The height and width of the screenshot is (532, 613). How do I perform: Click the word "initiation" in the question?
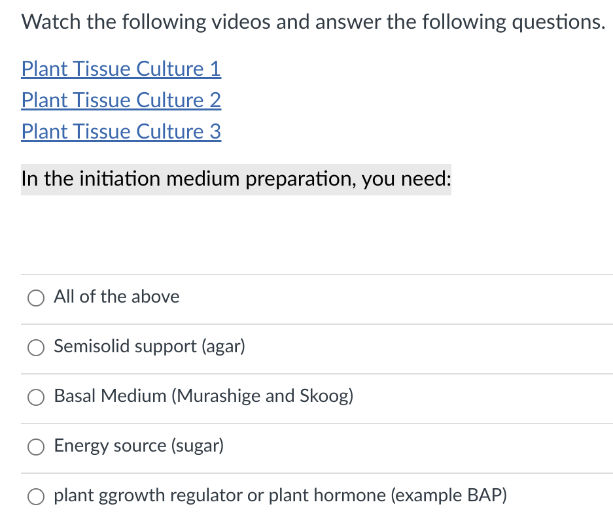coord(120,179)
